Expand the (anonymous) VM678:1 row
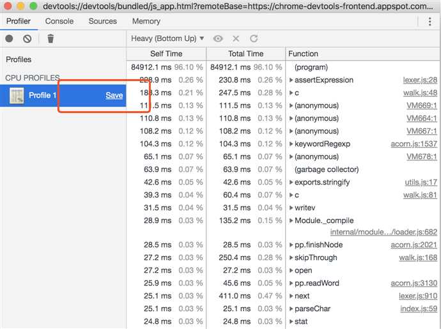Screen dimensions: 441x329 point(291,157)
